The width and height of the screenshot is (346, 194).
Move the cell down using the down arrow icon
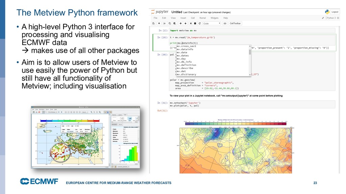185,24
